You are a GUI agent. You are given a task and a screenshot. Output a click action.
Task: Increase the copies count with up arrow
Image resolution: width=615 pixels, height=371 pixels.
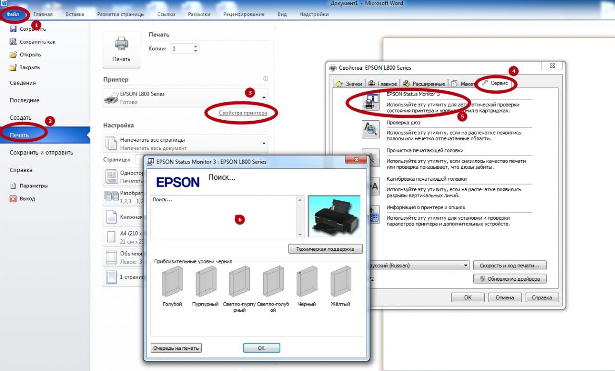(195, 47)
